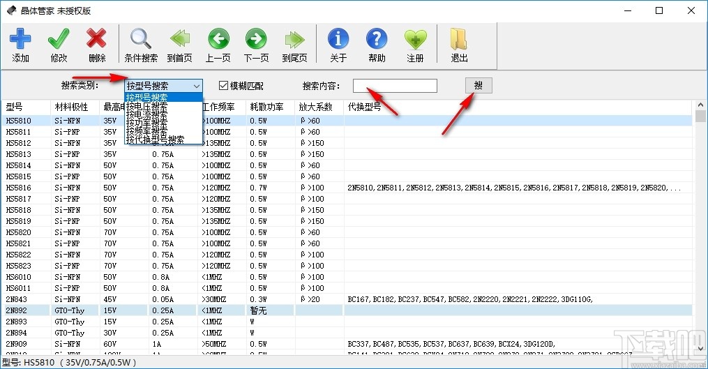Select the 2N909 row
The width and height of the screenshot is (708, 369).
point(347,344)
